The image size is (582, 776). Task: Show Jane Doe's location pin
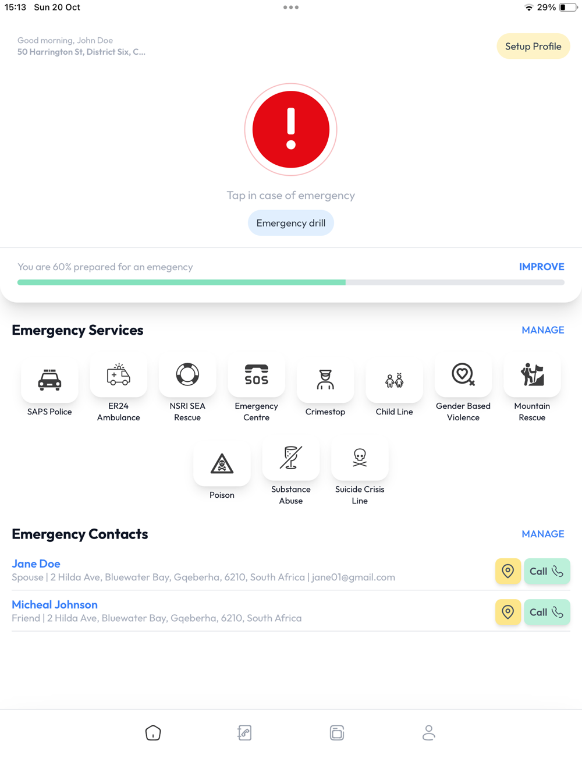pos(508,571)
